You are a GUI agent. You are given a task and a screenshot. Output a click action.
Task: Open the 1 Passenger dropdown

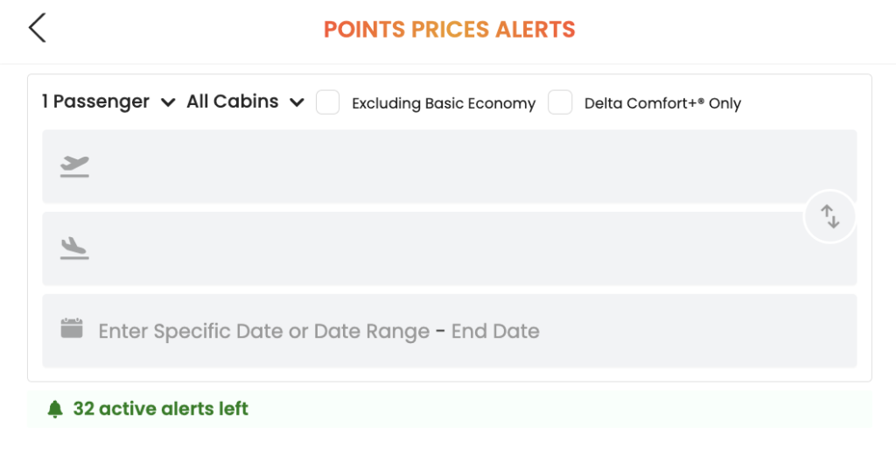click(96, 102)
